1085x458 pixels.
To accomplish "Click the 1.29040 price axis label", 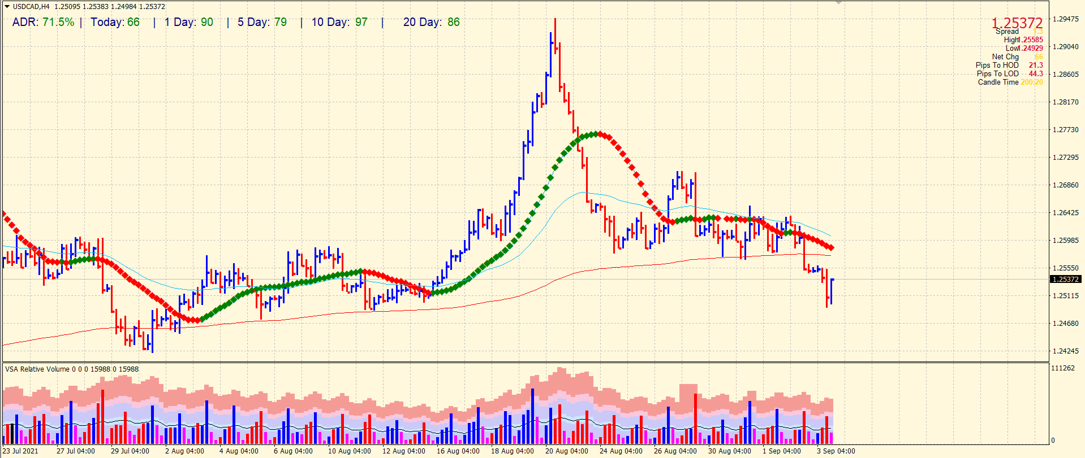I will (1065, 47).
